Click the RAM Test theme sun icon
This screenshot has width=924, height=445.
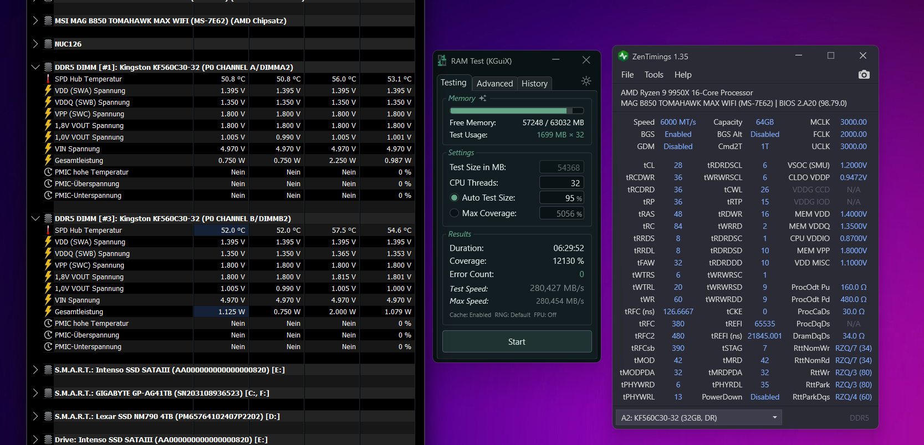586,81
